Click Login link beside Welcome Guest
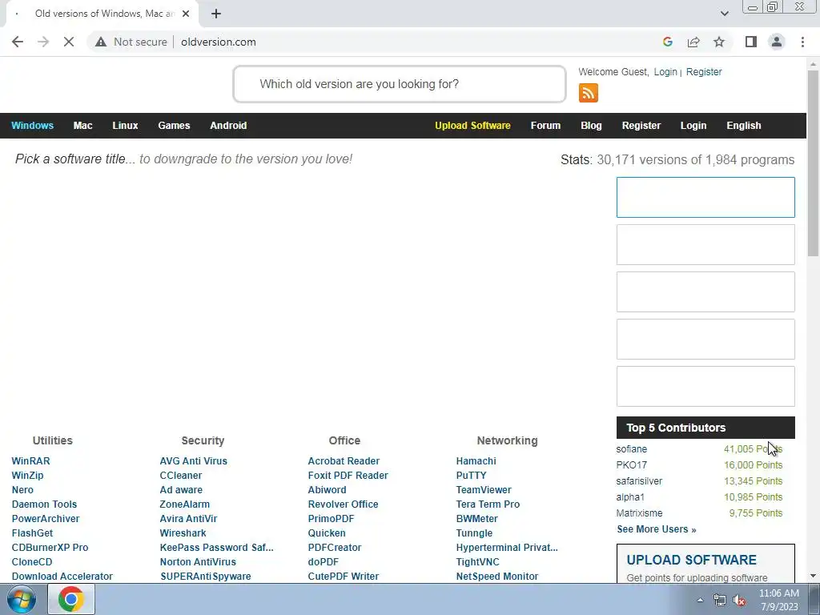The image size is (820, 615). click(665, 71)
